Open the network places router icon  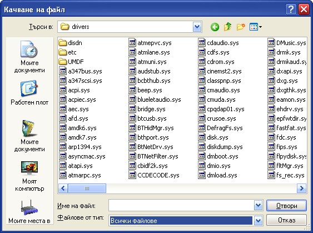click(29, 207)
